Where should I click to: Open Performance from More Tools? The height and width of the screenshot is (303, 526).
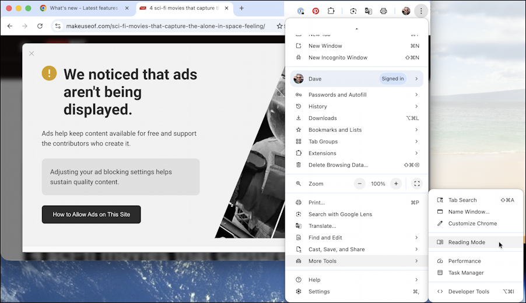pyautogui.click(x=476, y=261)
